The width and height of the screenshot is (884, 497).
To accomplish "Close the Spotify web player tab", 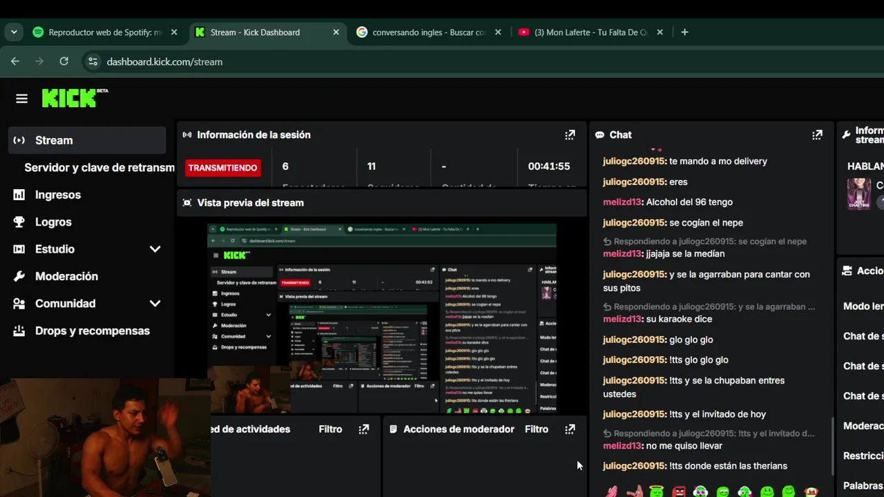I will [174, 32].
